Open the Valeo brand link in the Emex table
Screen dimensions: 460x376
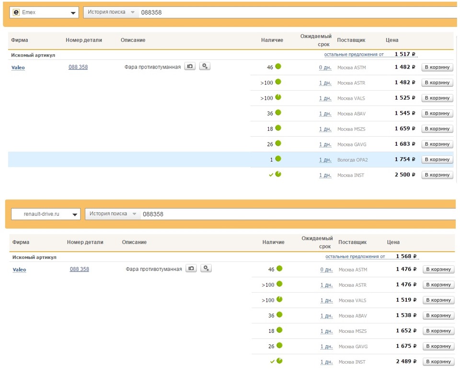click(x=18, y=68)
